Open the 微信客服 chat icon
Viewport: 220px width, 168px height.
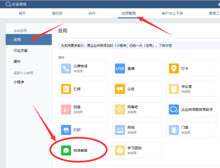66,150
